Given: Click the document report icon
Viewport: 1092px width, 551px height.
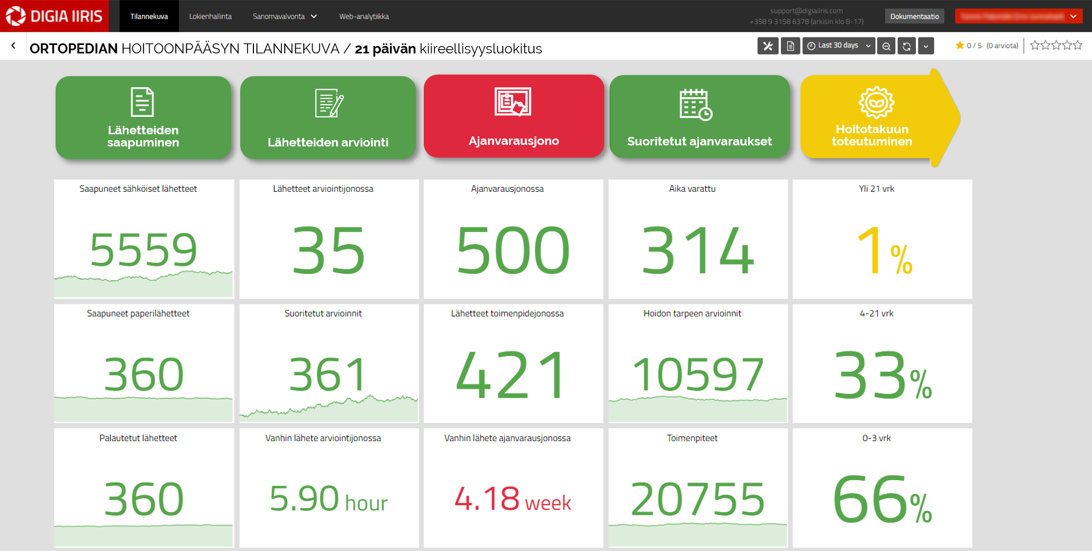Looking at the screenshot, I should tap(790, 46).
